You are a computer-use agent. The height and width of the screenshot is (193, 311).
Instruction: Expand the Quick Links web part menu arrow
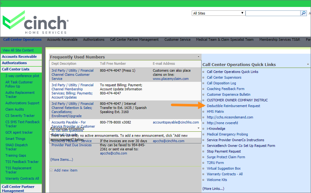(308, 64)
